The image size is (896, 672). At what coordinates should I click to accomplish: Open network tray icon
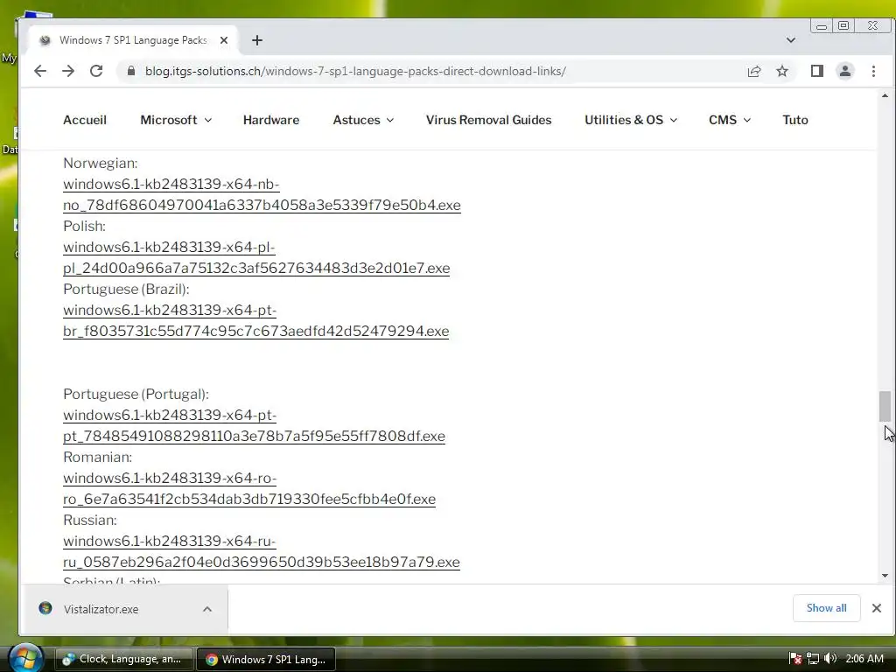click(x=813, y=659)
